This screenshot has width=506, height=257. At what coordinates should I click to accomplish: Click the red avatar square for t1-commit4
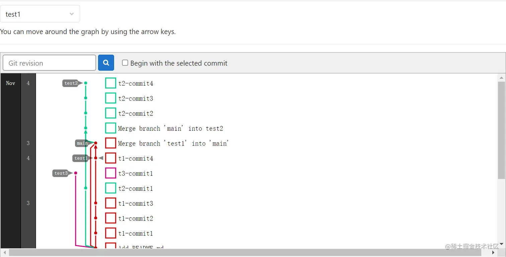click(110, 158)
